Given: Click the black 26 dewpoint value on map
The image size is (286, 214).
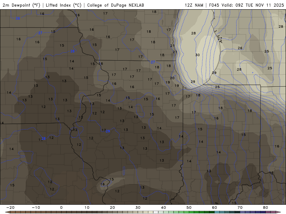Looking at the screenshot, I should (240, 48).
